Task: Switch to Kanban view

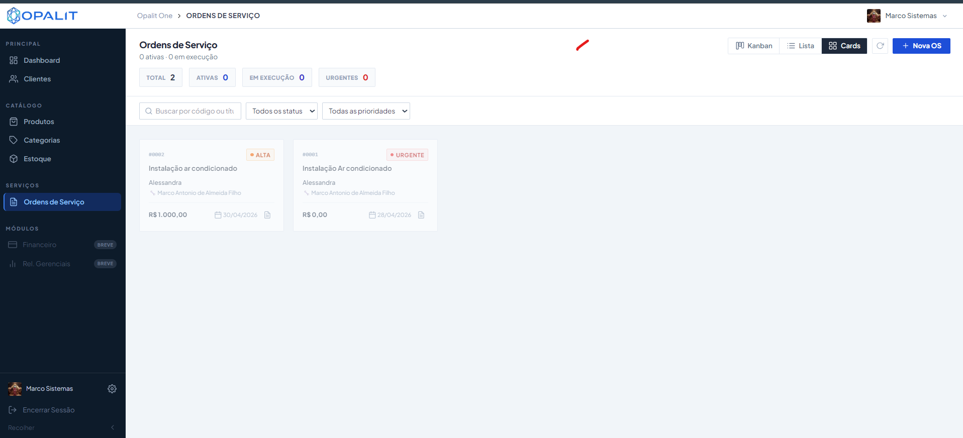Action: pyautogui.click(x=754, y=46)
